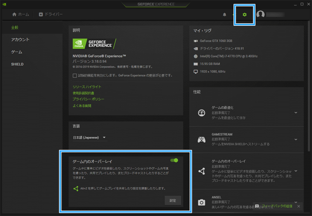Enable the experimental features checkbox
This screenshot has width=312, height=216.
coord(75,75)
